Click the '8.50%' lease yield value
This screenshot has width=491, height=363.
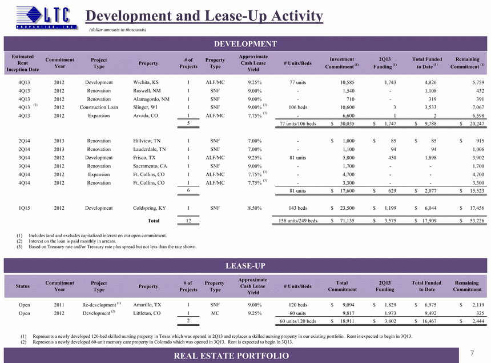coord(255,208)
